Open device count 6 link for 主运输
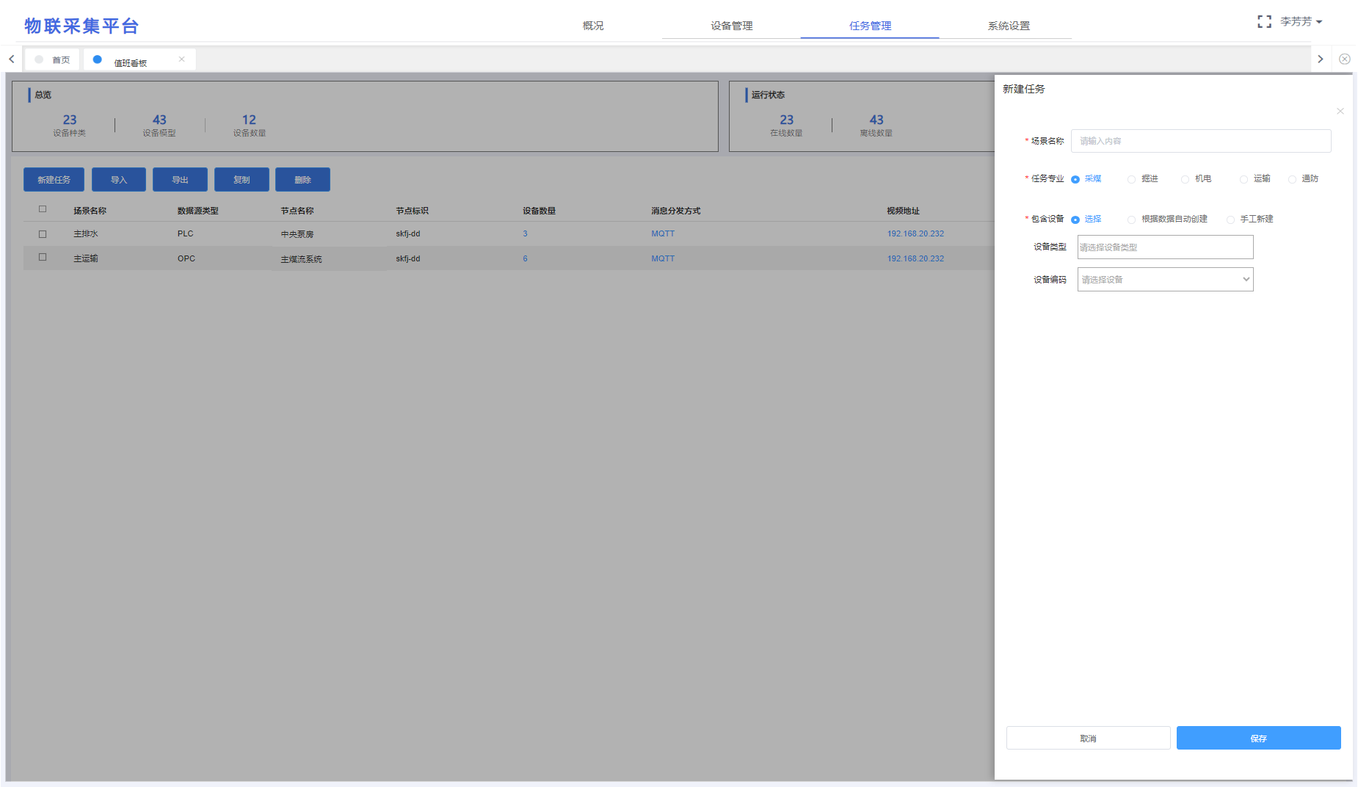 tap(526, 259)
